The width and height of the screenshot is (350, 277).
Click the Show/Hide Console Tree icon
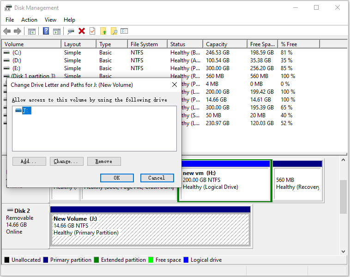coord(31,31)
